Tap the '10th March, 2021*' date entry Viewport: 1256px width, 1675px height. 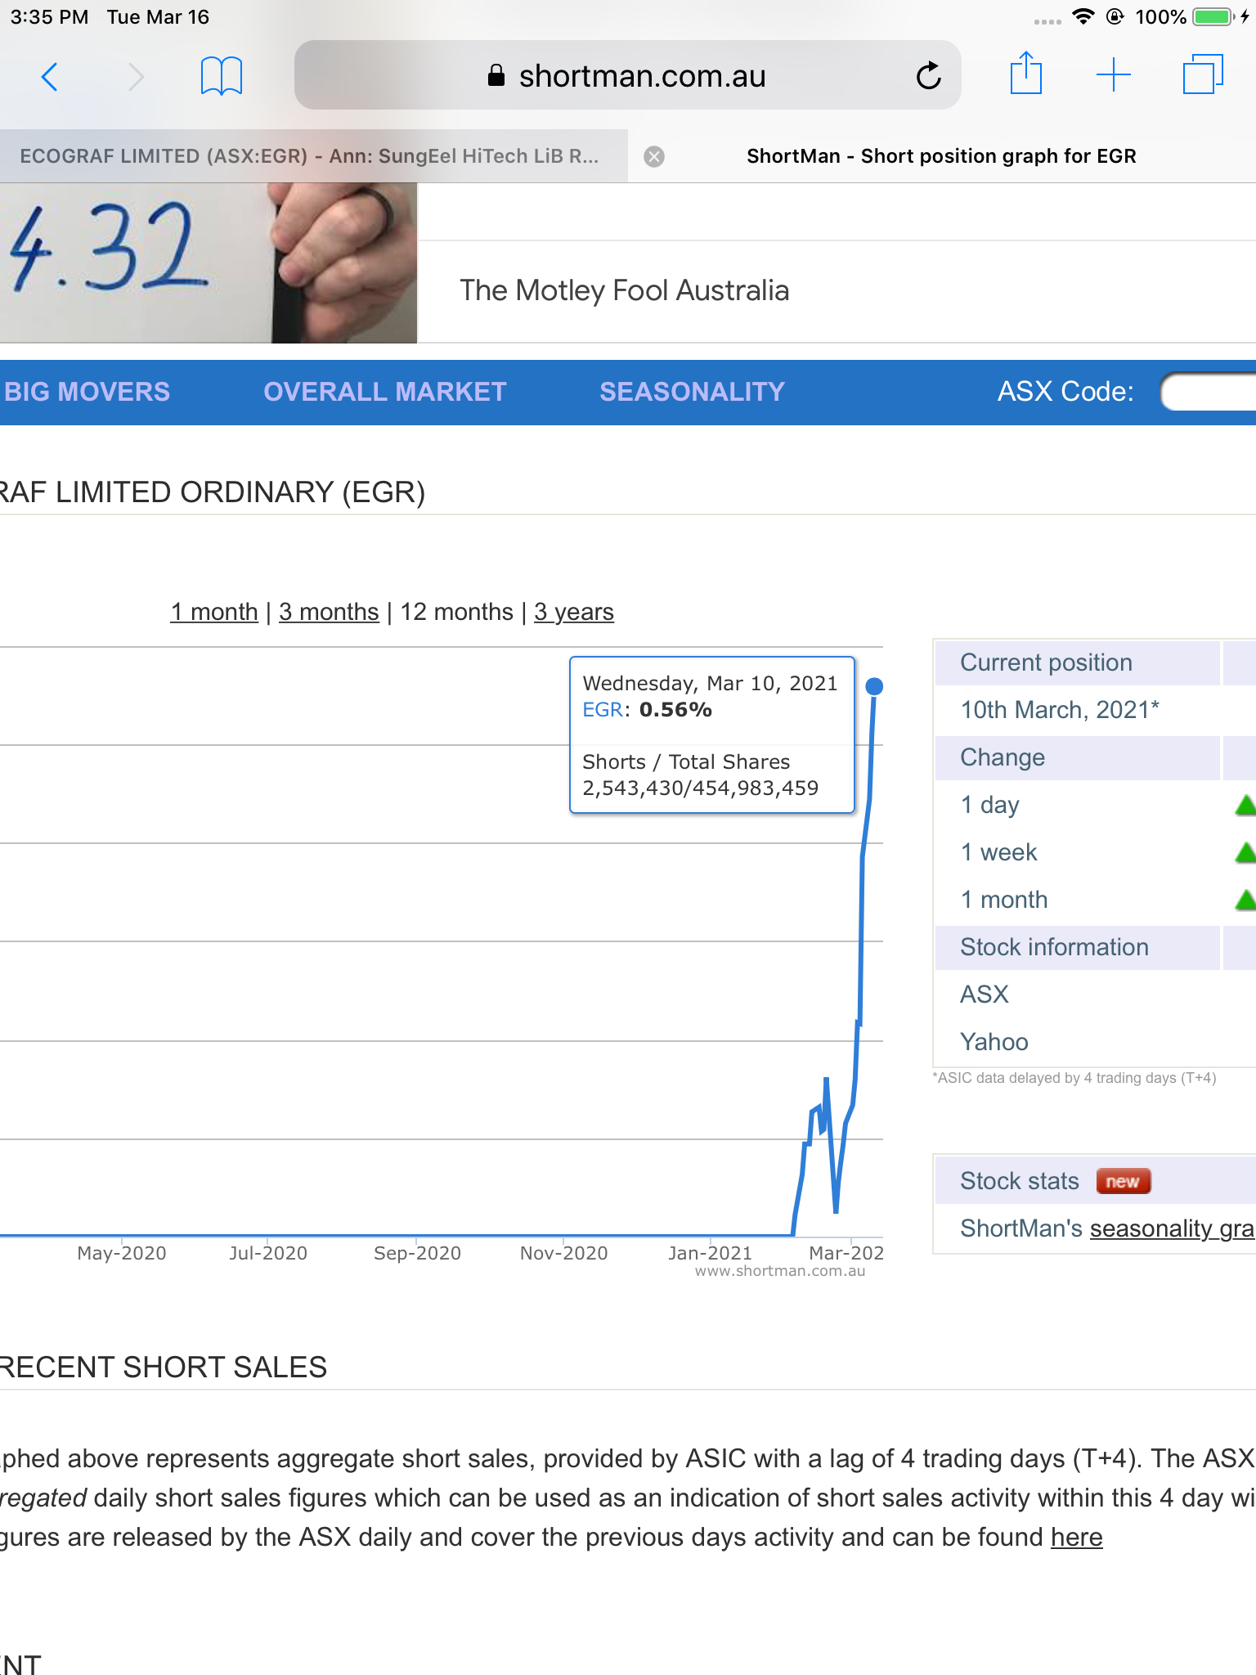pos(1060,710)
